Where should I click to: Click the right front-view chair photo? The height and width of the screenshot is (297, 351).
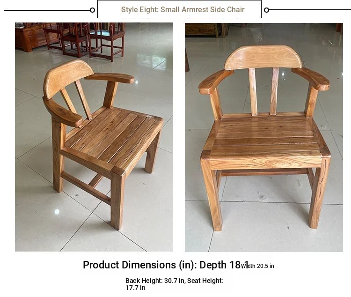(x=264, y=137)
